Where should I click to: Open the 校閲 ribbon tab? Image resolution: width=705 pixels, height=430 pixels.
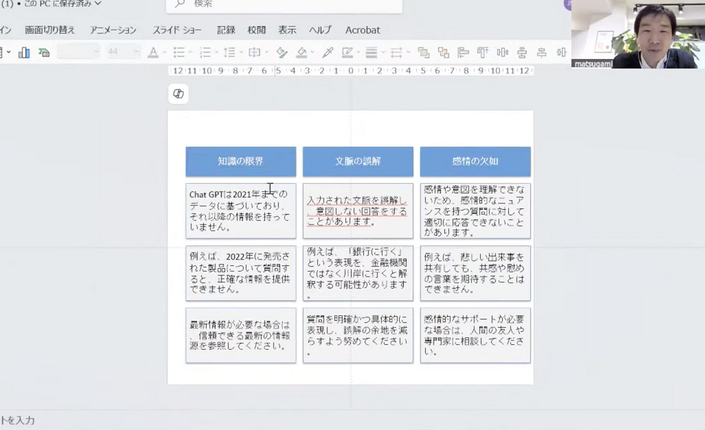(257, 30)
